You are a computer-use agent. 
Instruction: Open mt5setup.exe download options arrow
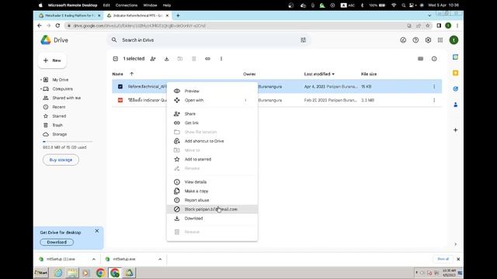tap(160, 259)
